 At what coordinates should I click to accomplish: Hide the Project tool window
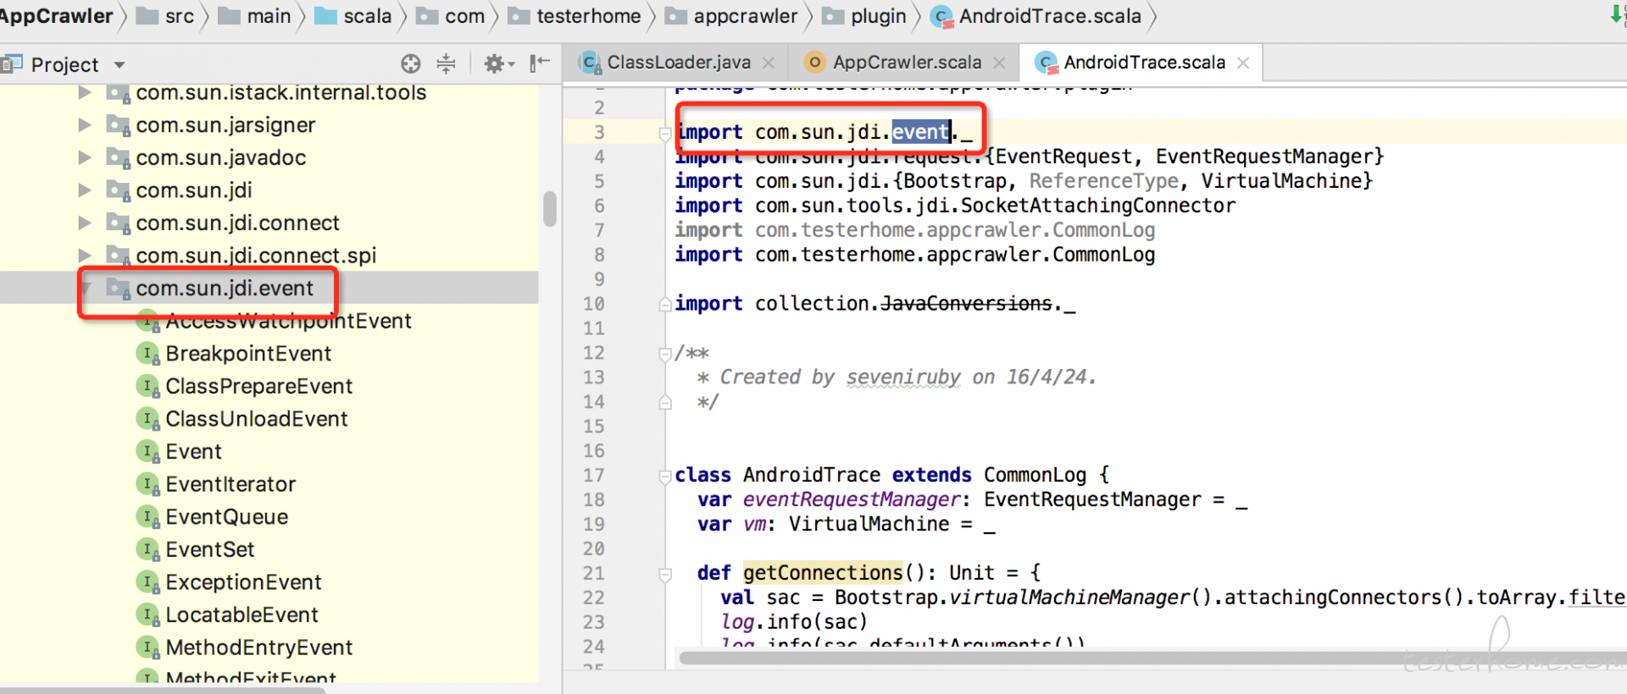540,63
